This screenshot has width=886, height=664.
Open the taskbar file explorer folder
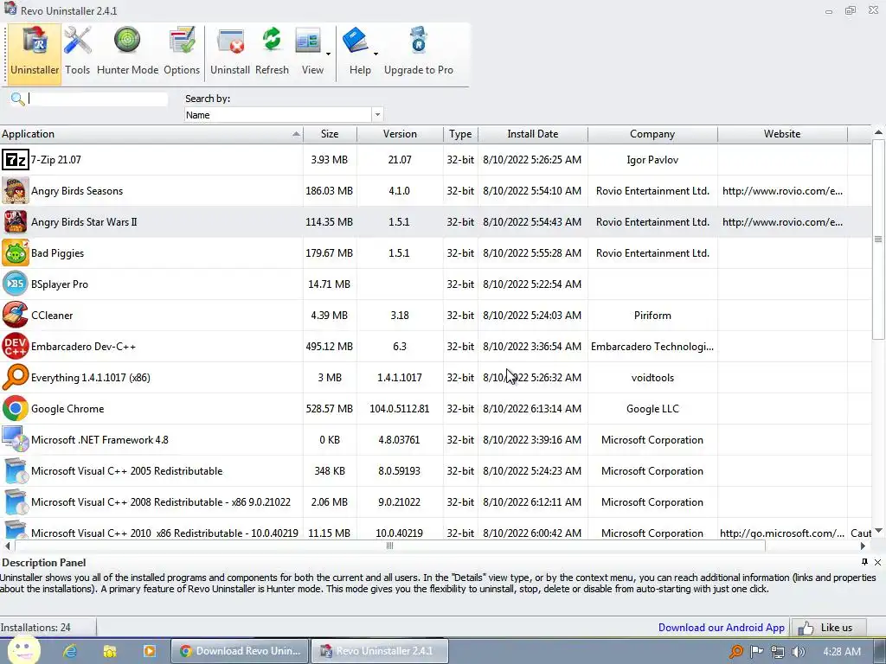click(x=110, y=651)
